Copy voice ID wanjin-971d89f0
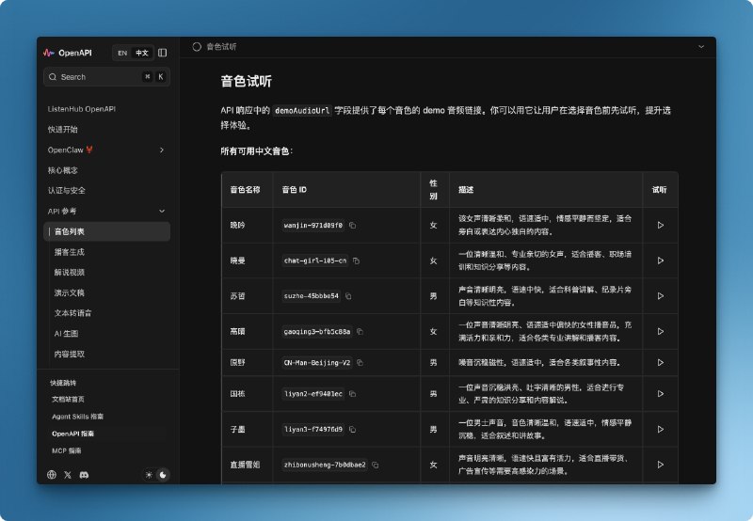Screen dimensions: 753x521 (x=352, y=226)
